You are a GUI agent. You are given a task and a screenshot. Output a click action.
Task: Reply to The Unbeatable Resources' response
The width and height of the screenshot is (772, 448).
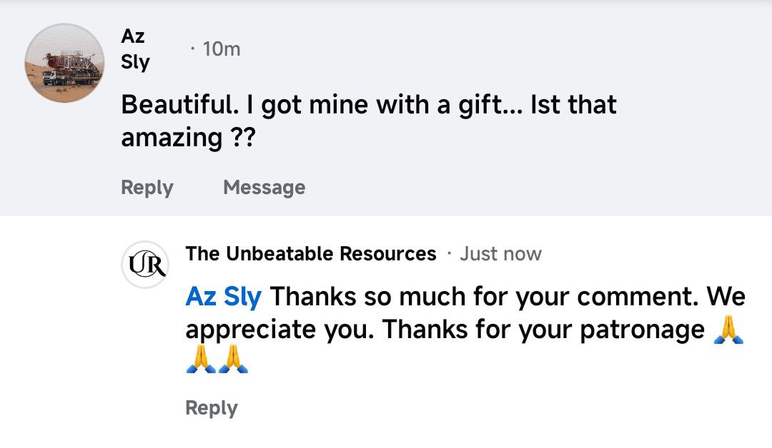click(211, 408)
